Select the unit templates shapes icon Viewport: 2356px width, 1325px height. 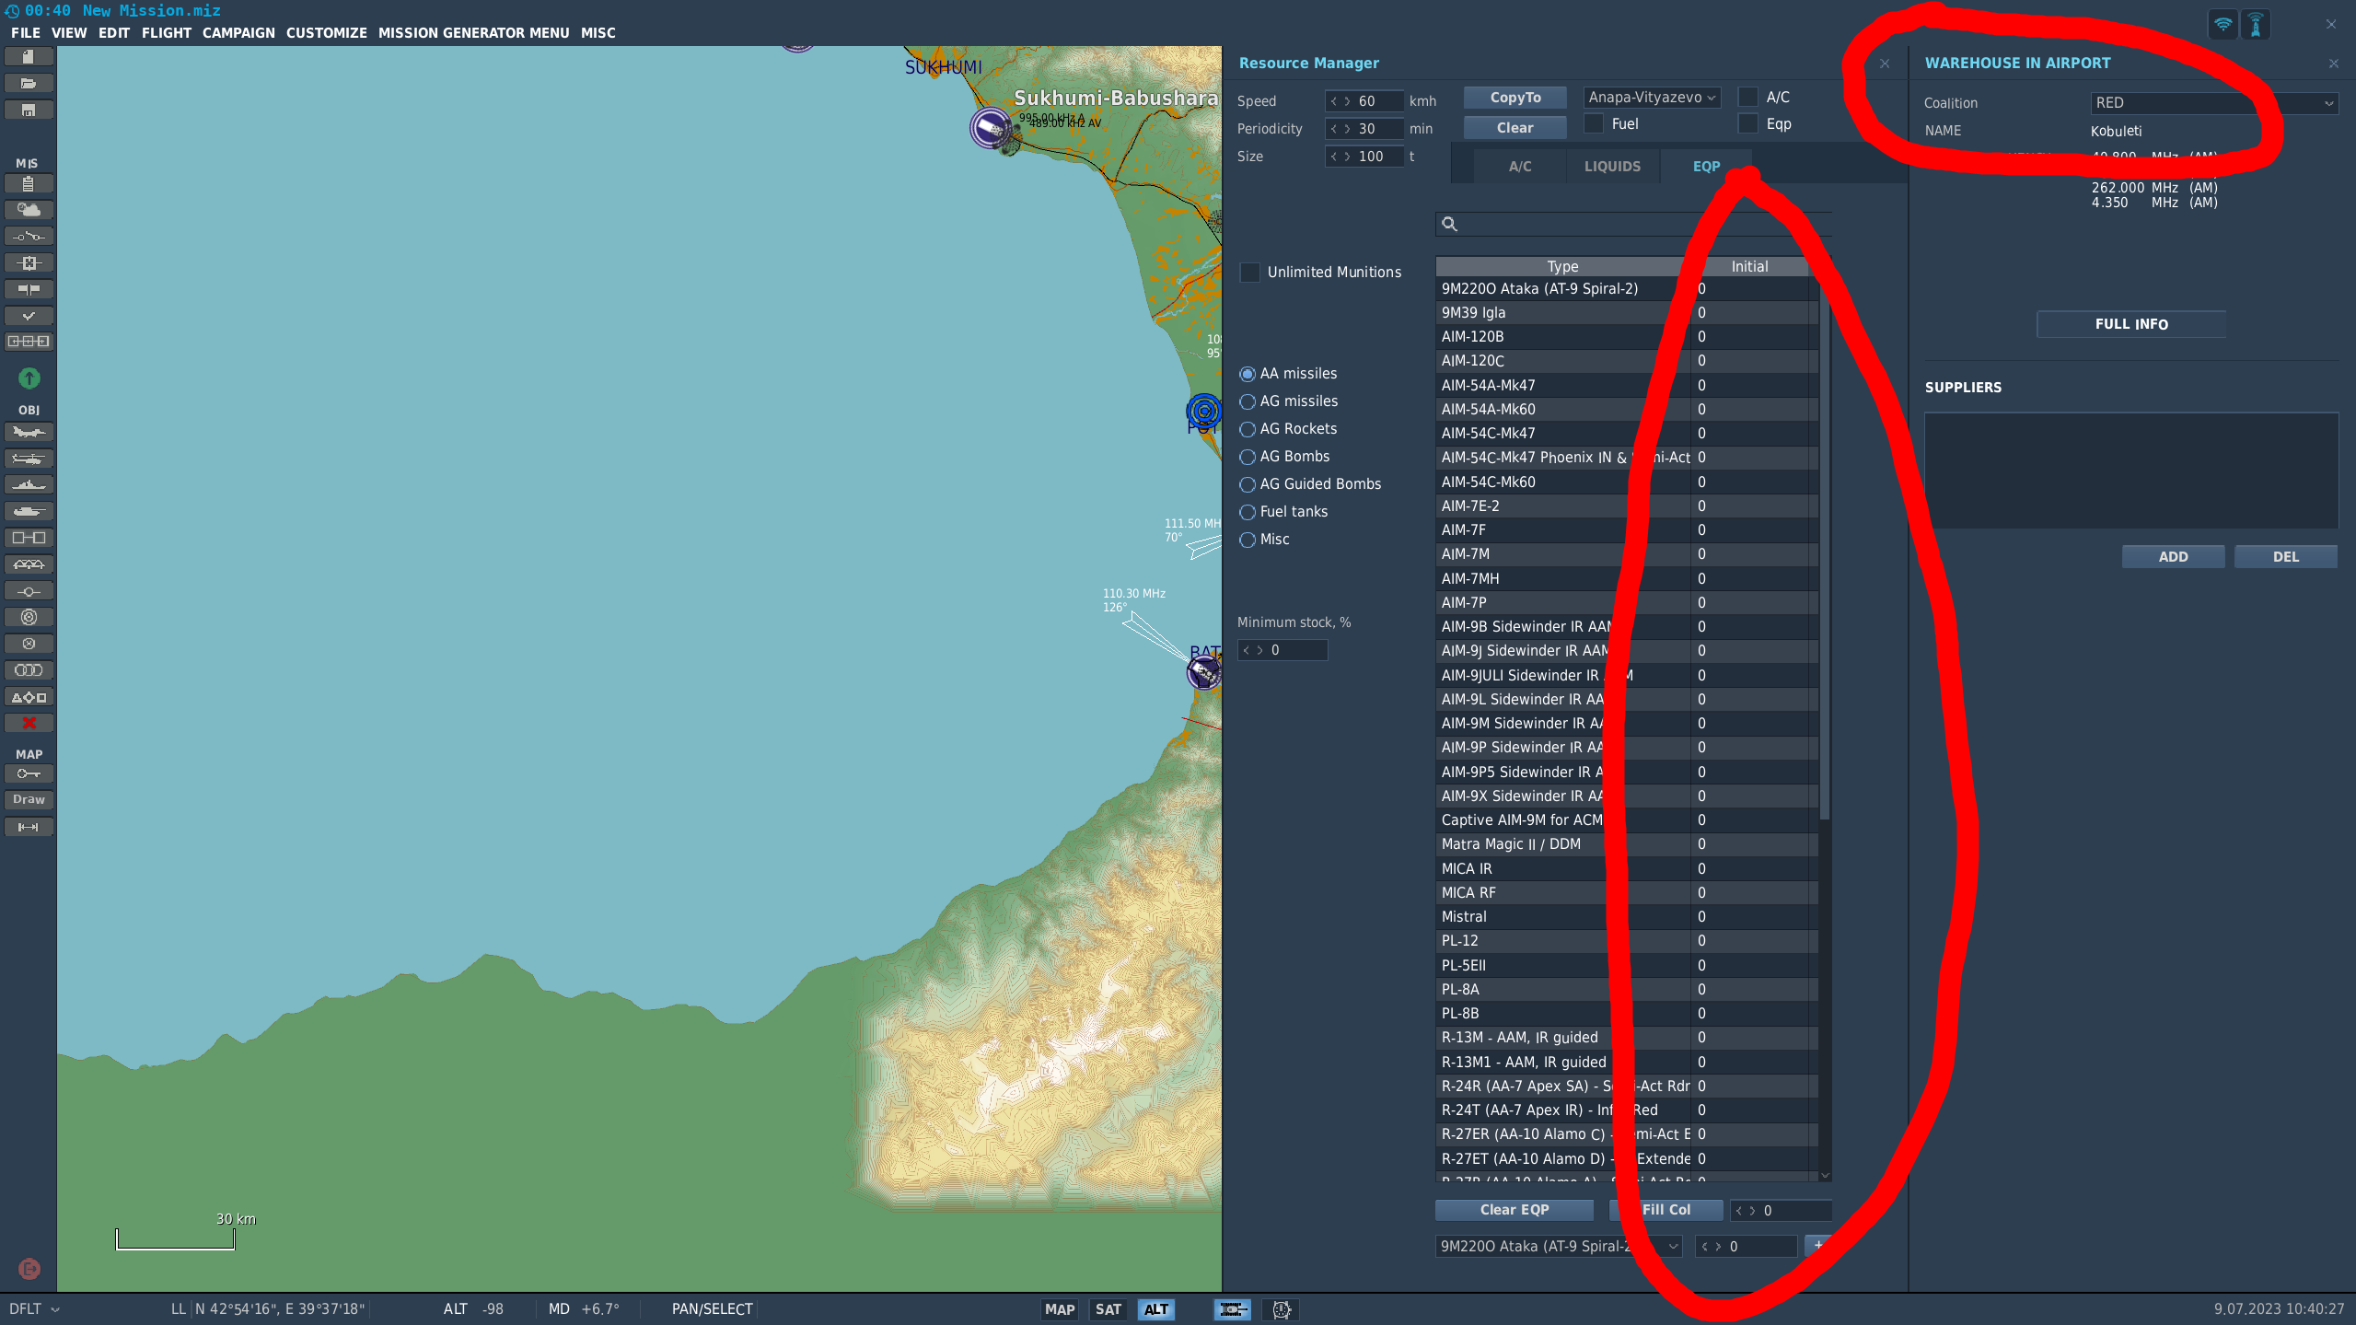coord(29,698)
